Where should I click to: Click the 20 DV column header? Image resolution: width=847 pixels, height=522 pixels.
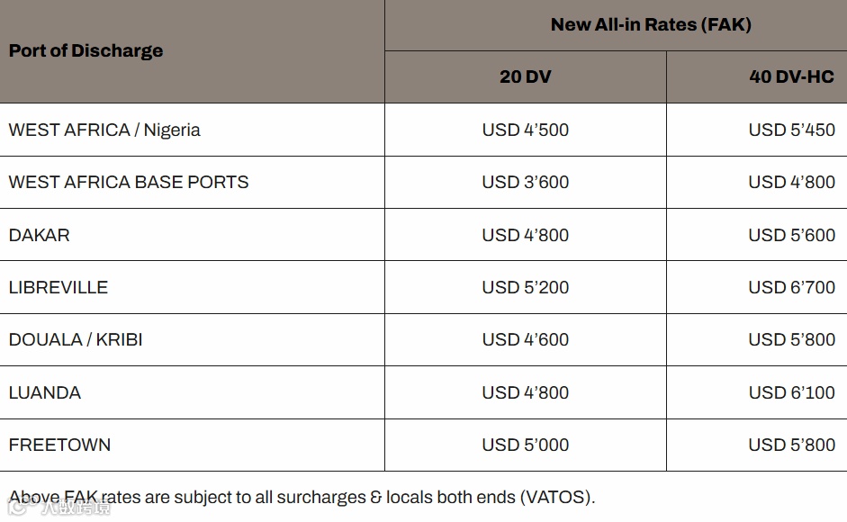526,77
